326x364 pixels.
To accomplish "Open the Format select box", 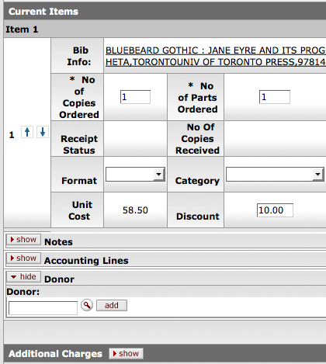I will pos(135,174).
